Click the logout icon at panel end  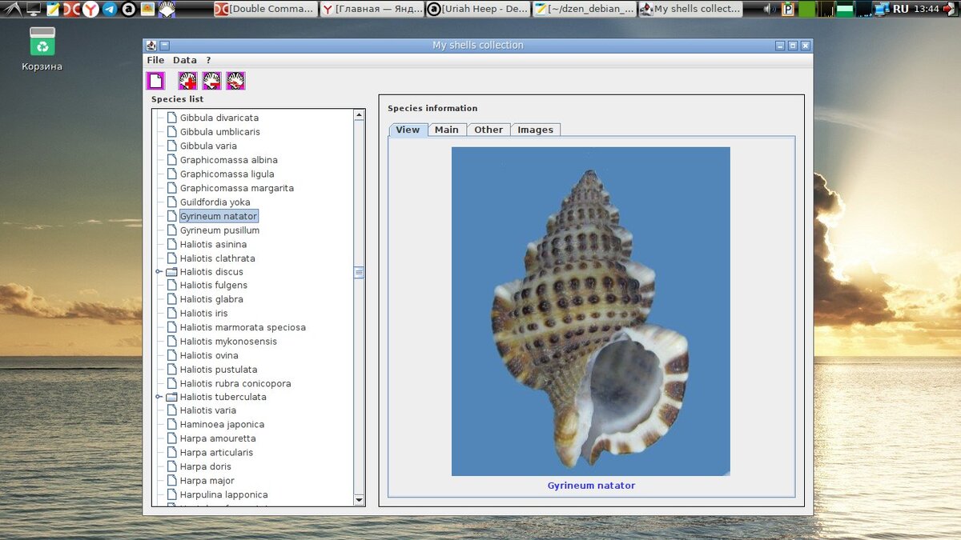(x=950, y=9)
